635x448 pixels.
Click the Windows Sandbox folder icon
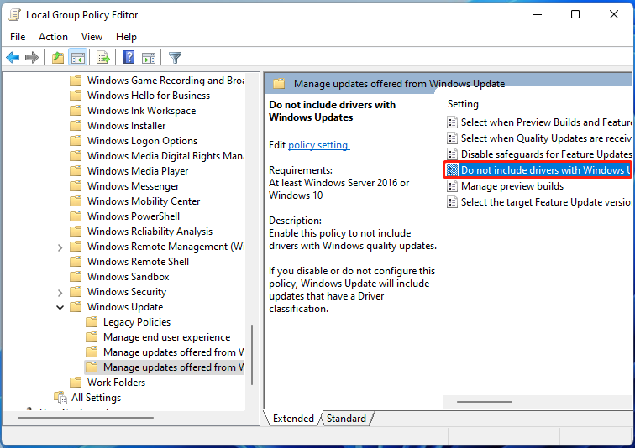tap(76, 277)
